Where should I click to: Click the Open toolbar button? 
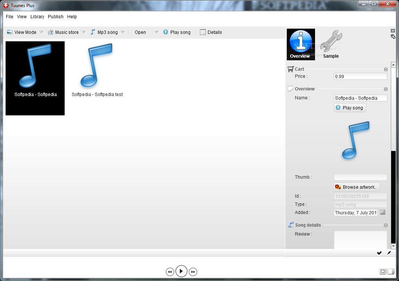tap(140, 32)
